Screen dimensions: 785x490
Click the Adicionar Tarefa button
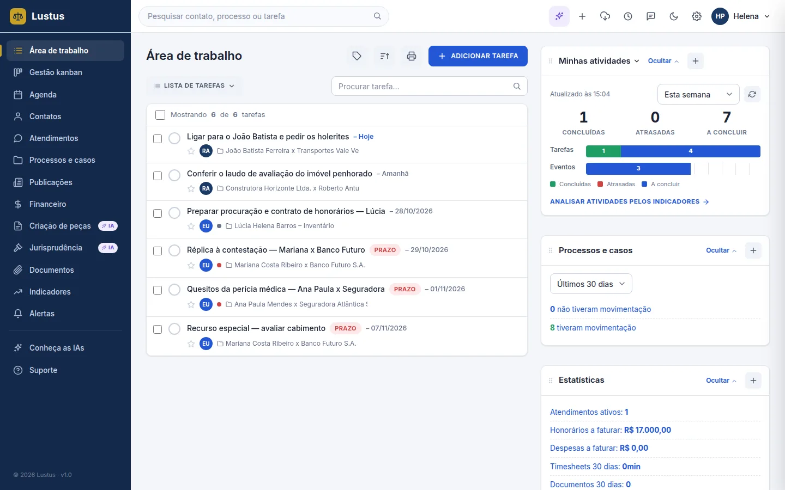(478, 56)
